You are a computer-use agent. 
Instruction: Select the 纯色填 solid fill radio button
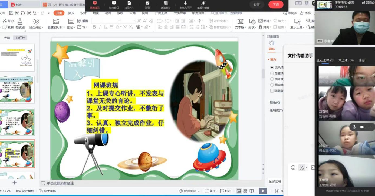click(x=272, y=67)
